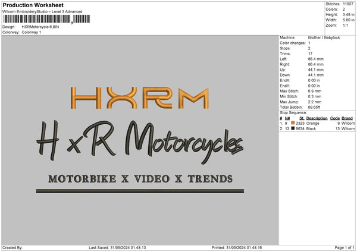The width and height of the screenshot is (357, 252).
Task: Click the Zoom value 1:1
Action: pos(345,26)
